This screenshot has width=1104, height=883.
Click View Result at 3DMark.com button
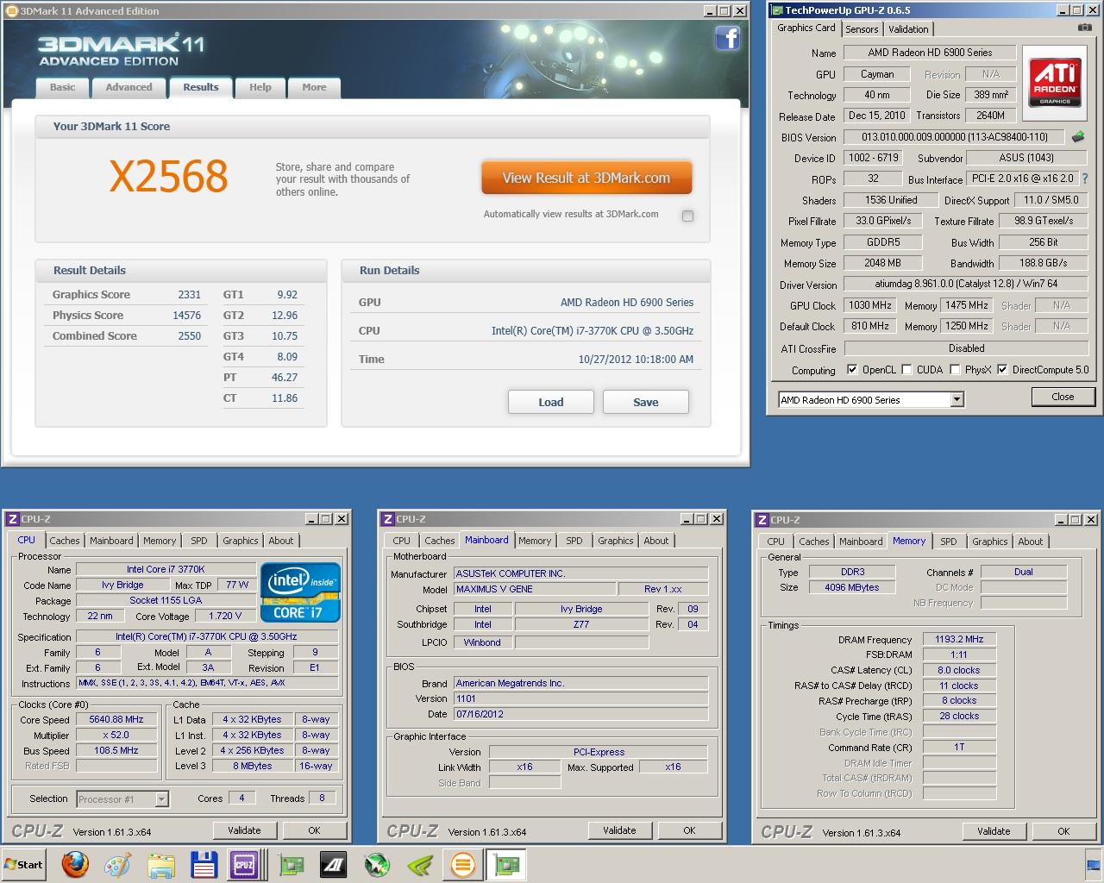[586, 178]
